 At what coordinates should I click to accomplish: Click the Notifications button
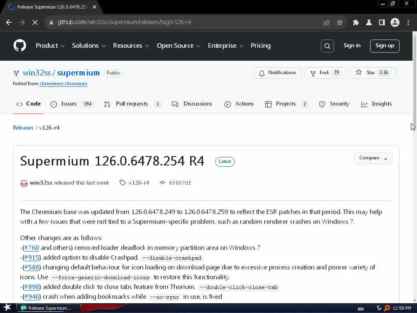point(277,73)
